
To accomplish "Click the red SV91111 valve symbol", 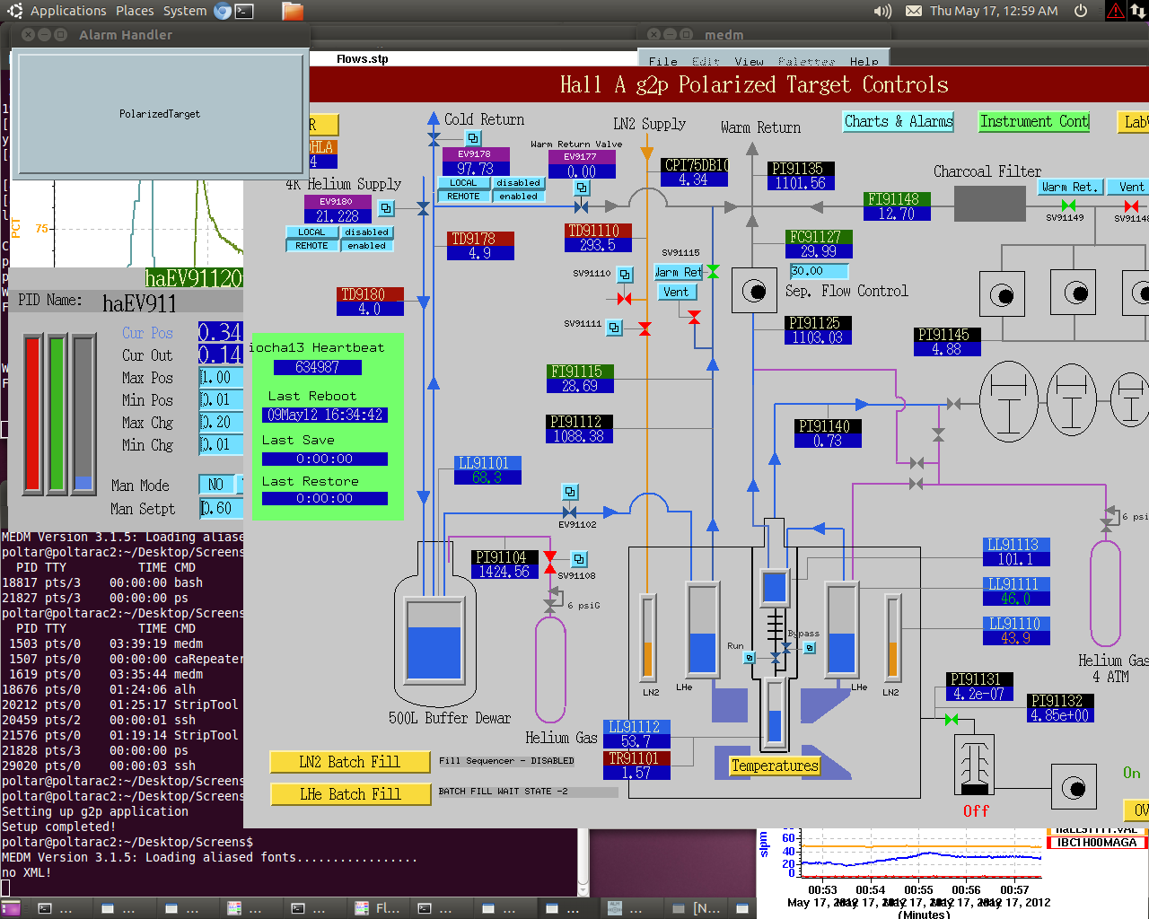I will tap(645, 328).
